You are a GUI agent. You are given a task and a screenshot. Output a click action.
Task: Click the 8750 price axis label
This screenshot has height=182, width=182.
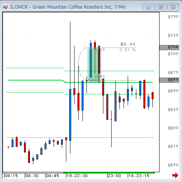tap(173, 17)
